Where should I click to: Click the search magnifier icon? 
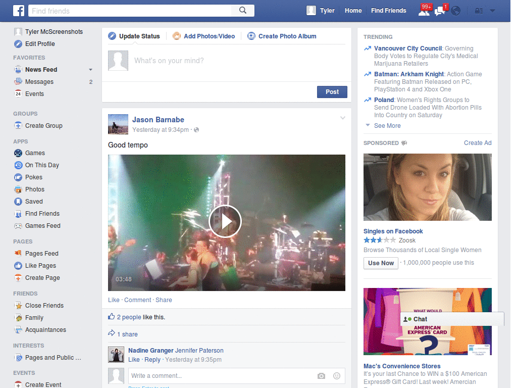click(x=243, y=11)
